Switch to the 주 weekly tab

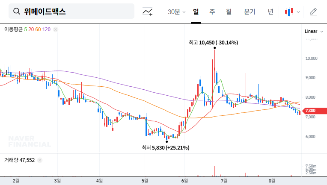point(212,12)
